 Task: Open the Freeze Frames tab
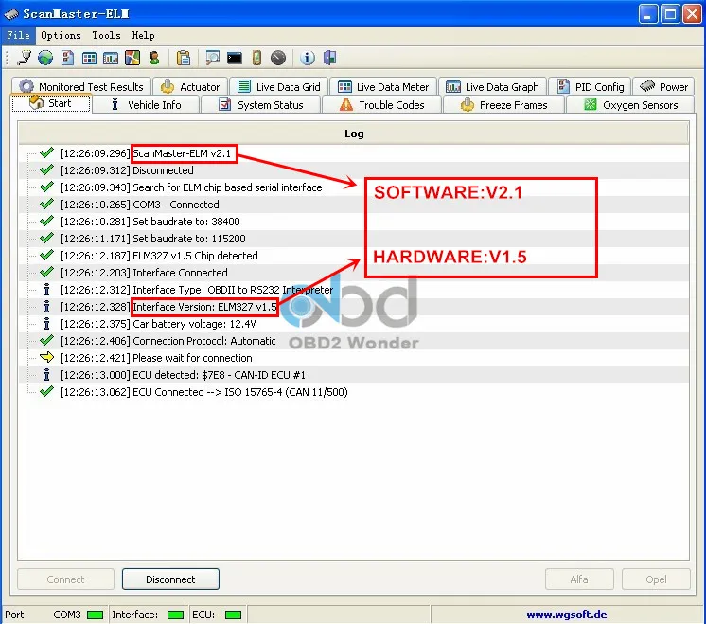[503, 104]
